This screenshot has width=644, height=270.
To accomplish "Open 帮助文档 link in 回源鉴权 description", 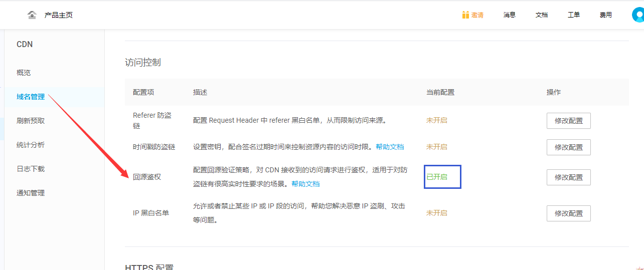I will click(x=305, y=184).
